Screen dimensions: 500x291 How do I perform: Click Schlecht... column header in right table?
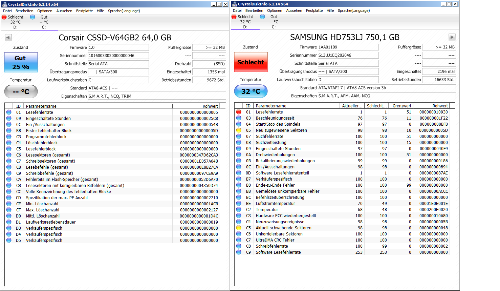point(377,106)
